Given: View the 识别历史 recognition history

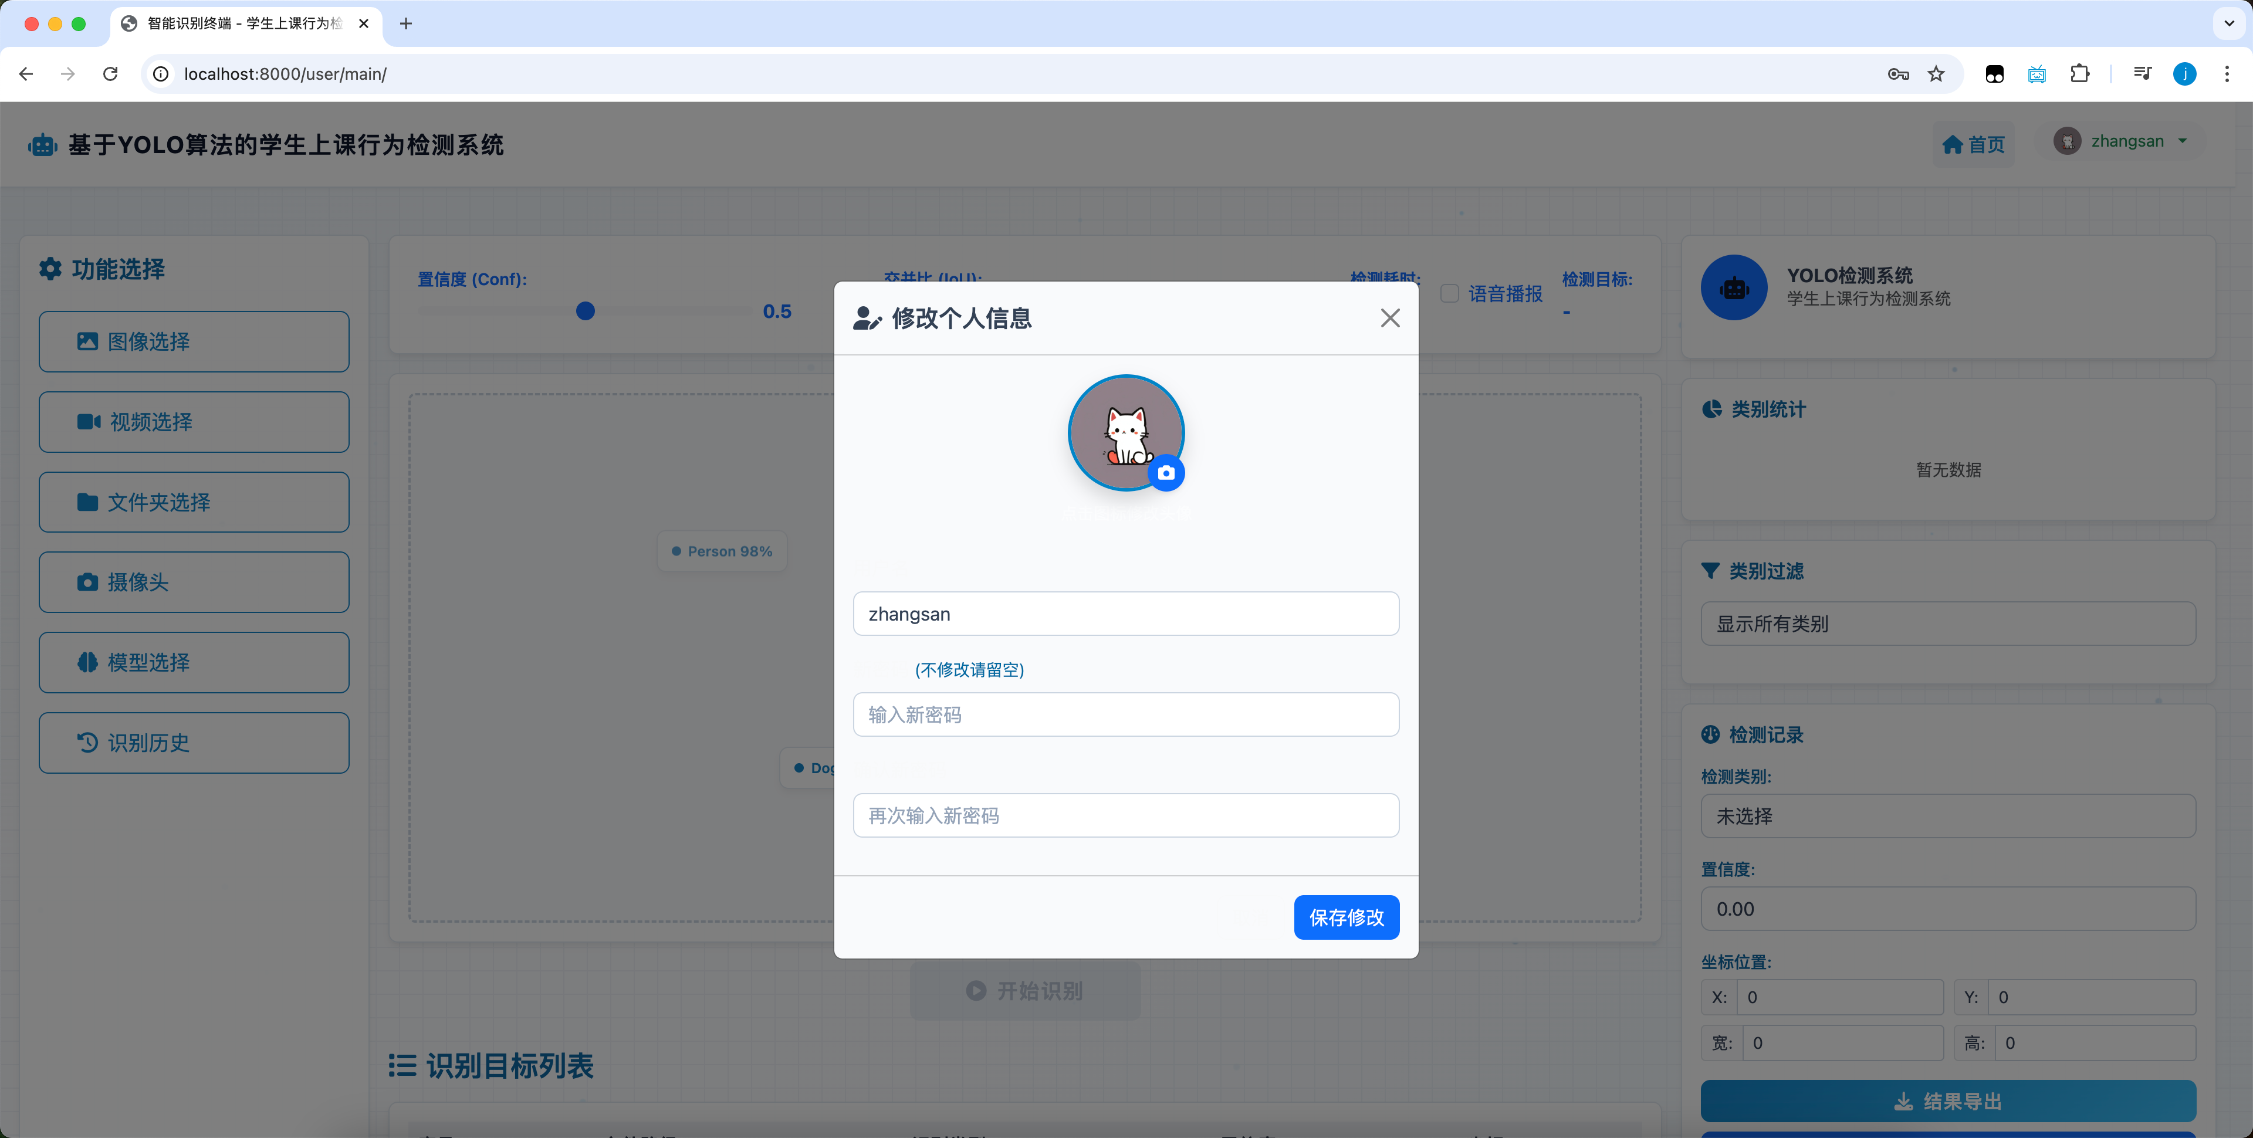Looking at the screenshot, I should point(193,742).
